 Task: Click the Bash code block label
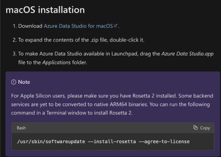[x=21, y=128]
